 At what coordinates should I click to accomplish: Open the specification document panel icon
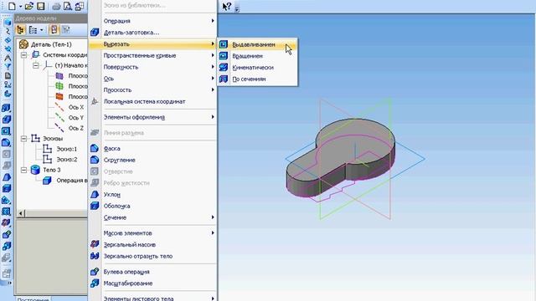[7, 76]
